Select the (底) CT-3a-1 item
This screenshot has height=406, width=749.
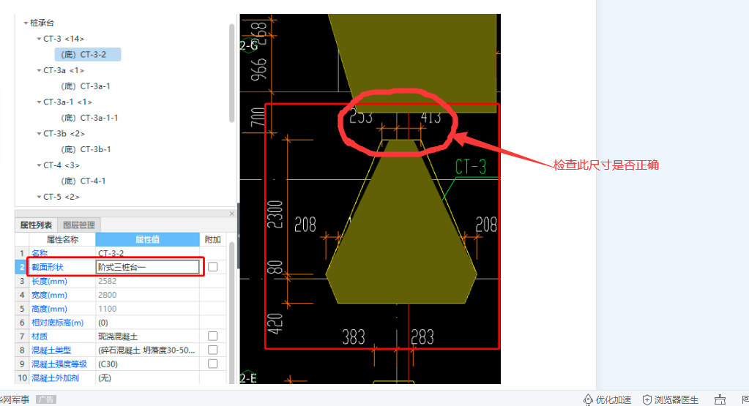pos(86,86)
